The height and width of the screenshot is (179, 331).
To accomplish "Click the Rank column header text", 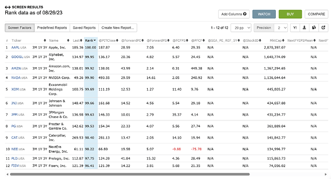I will tap(89, 40).
